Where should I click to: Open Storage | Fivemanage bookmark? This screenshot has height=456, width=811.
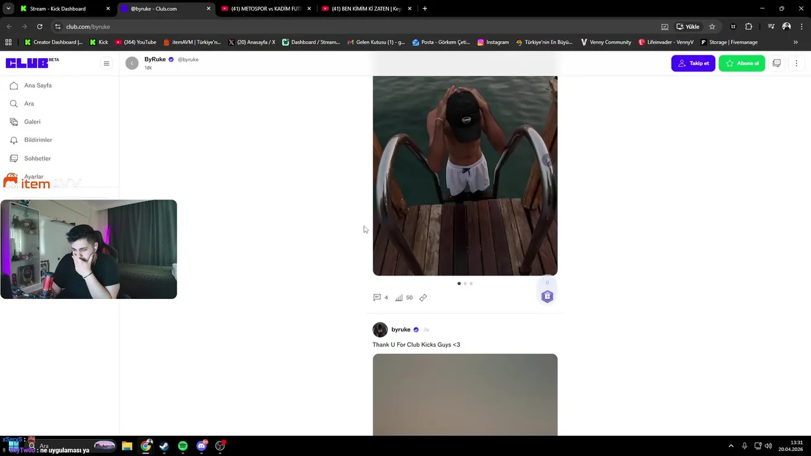click(729, 42)
